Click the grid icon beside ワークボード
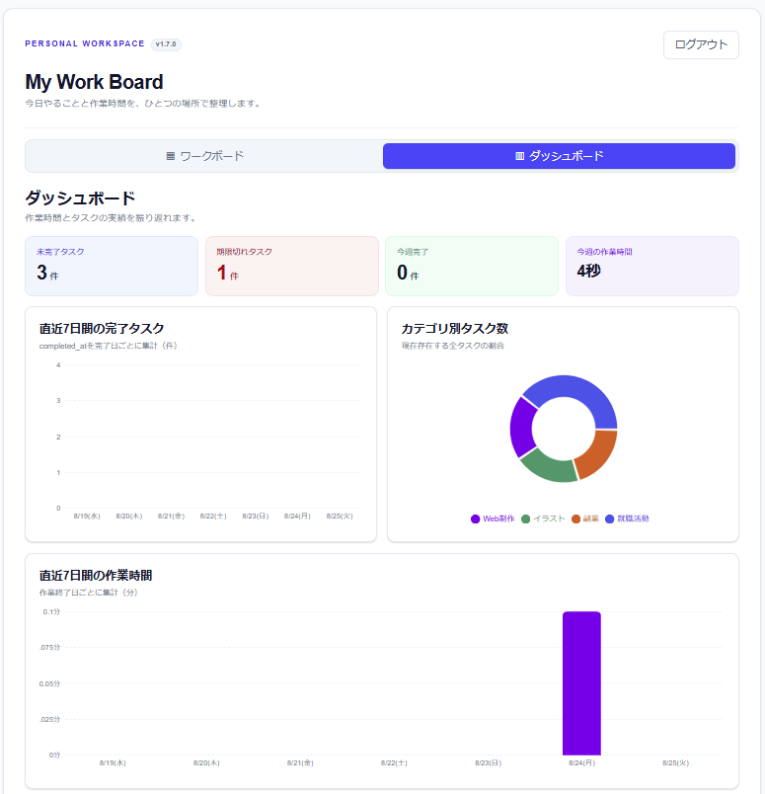The height and width of the screenshot is (794, 765). point(171,156)
